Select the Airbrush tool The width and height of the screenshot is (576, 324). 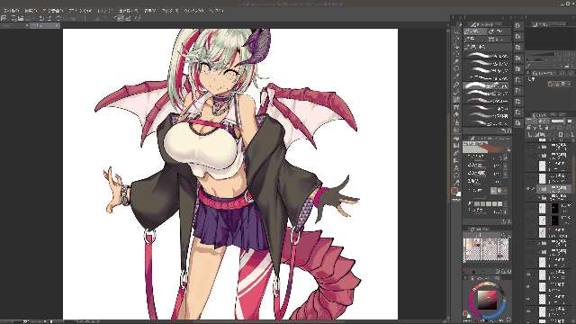click(456, 107)
